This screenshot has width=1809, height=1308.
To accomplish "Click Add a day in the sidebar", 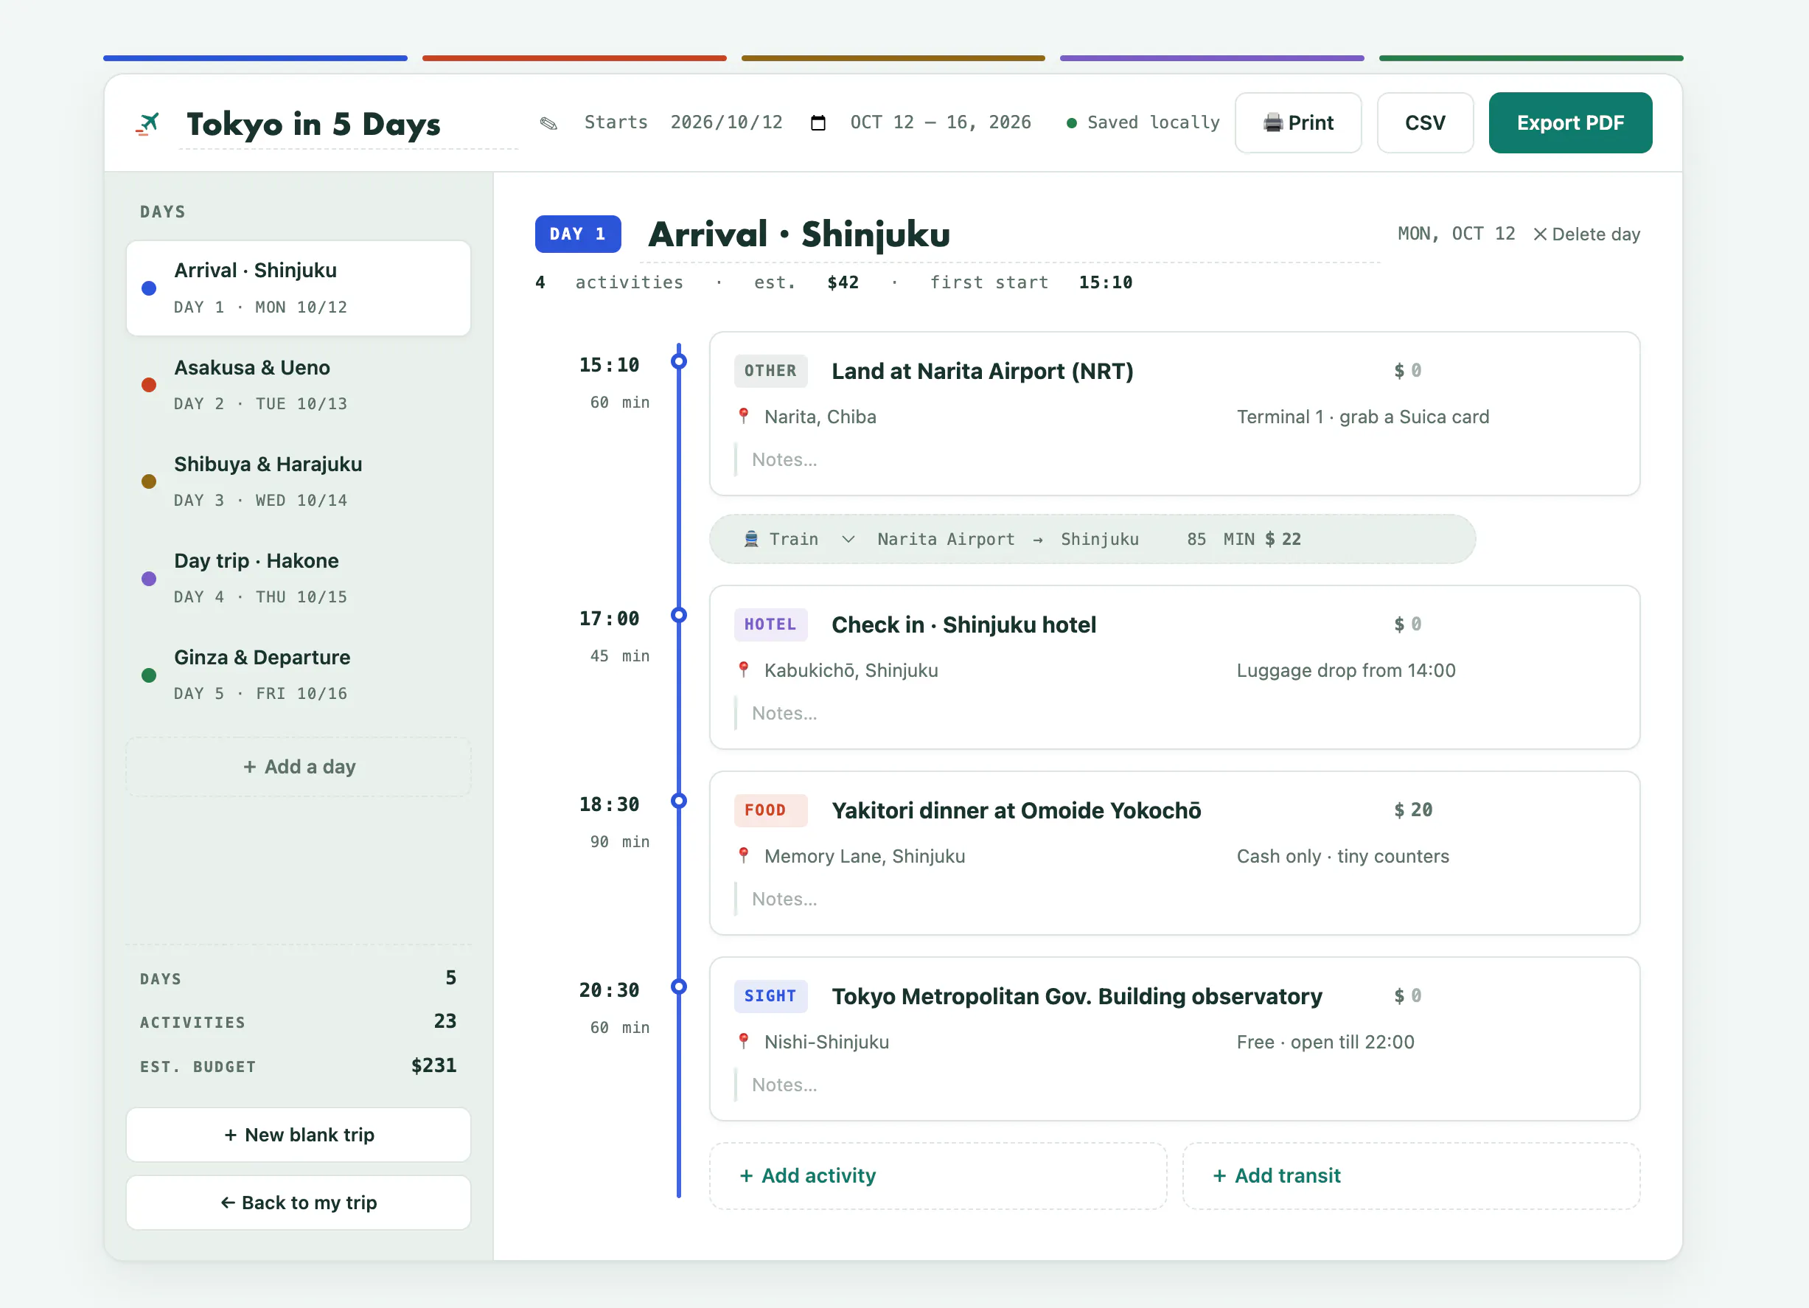I will click(x=299, y=767).
